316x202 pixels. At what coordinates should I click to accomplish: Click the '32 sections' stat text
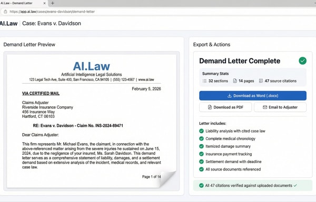coord(218,81)
